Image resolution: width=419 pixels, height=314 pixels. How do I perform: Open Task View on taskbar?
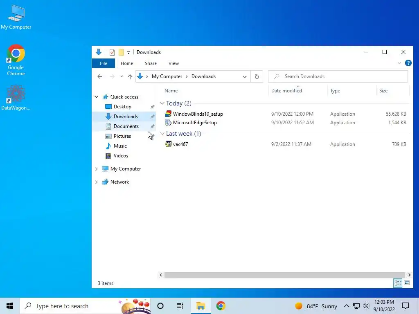click(x=180, y=306)
